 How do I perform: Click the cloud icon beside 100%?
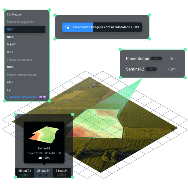click(x=40, y=158)
